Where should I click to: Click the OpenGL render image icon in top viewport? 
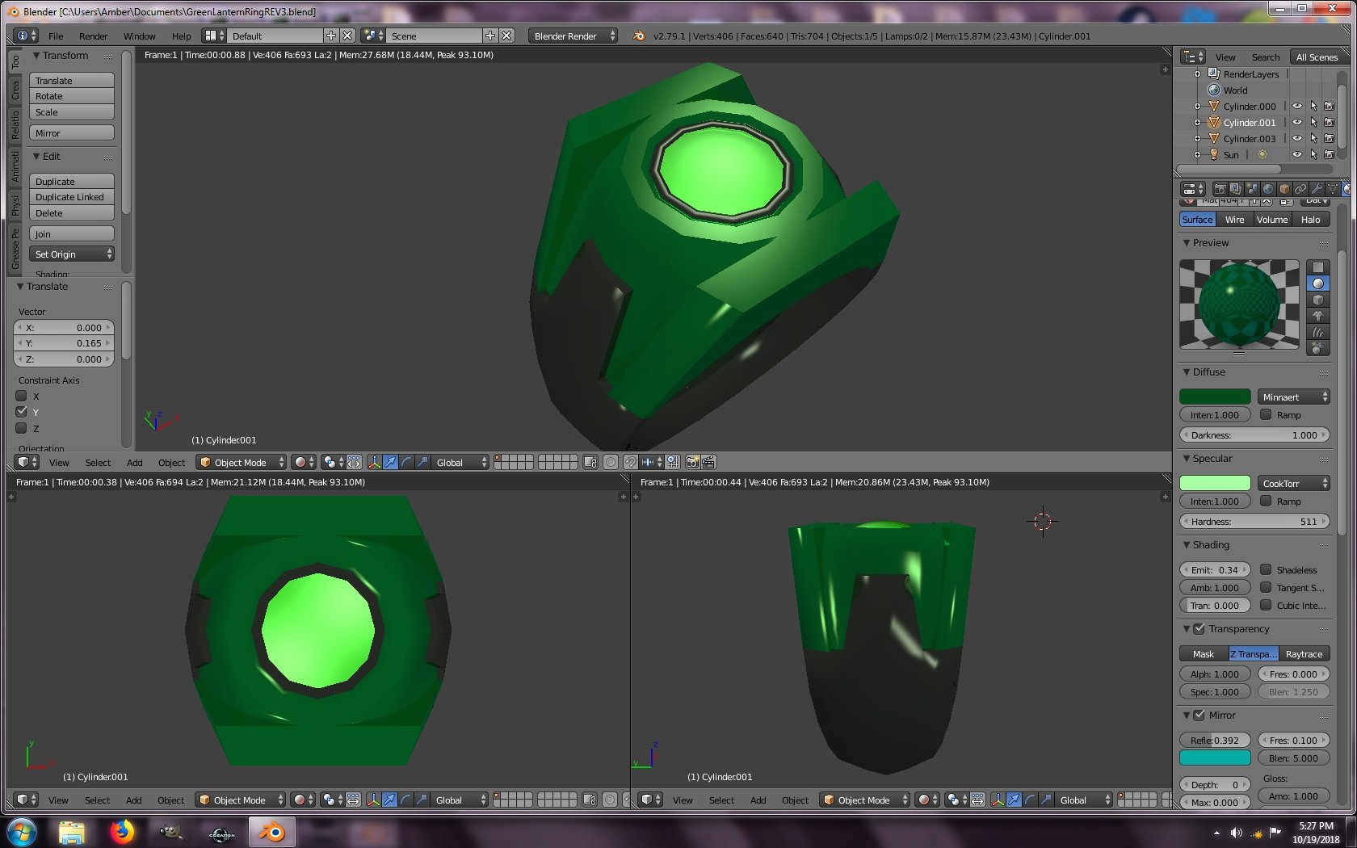(692, 462)
